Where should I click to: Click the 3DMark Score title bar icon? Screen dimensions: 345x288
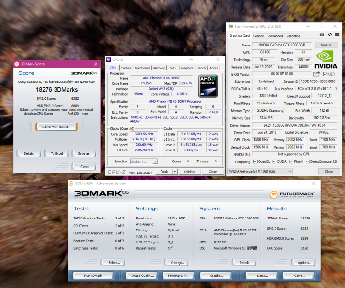pos(17,64)
